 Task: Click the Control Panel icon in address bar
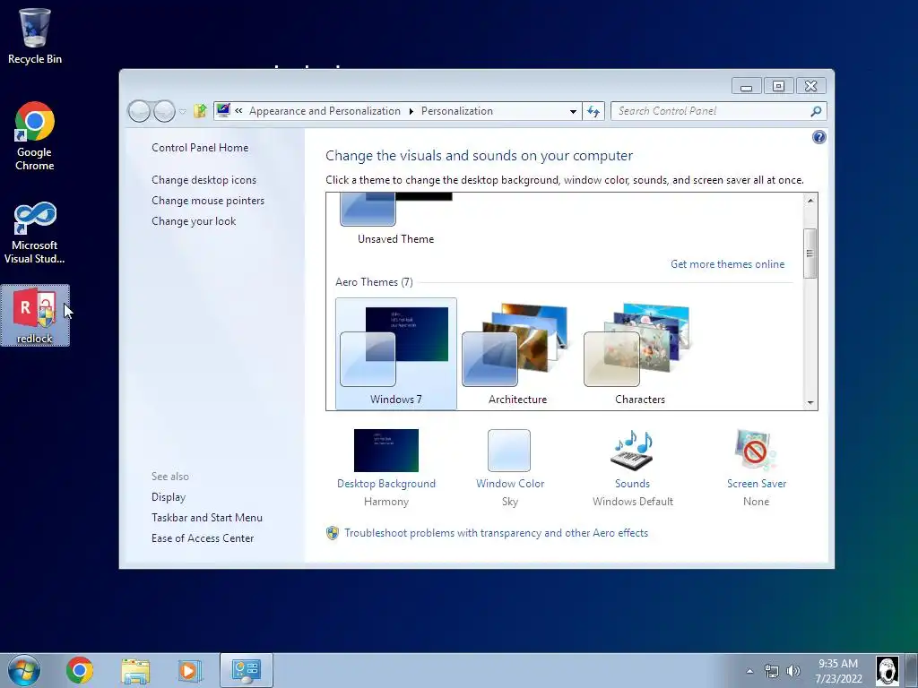[x=223, y=110]
